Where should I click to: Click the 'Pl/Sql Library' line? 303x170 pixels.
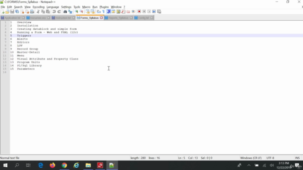point(29,66)
